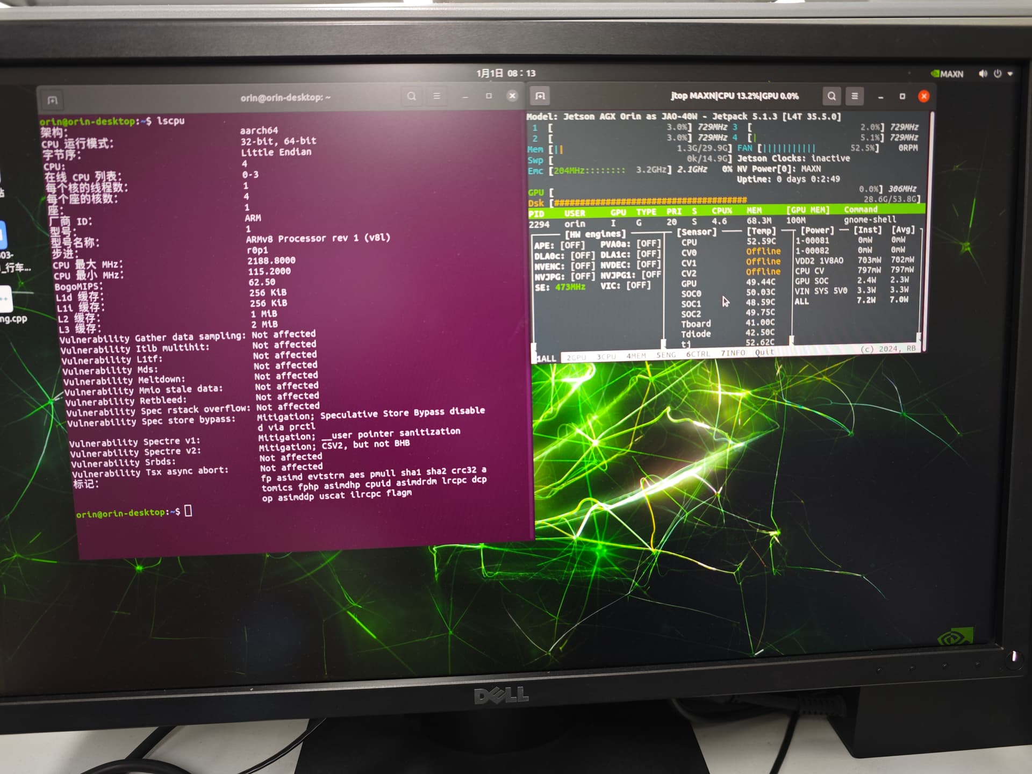
Task: Click the volume speaker icon in the top bar
Action: pyautogui.click(x=983, y=74)
